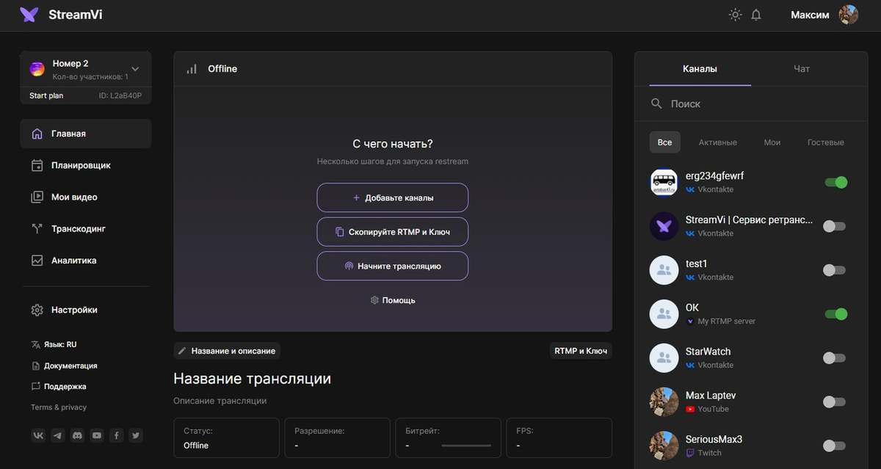Select the Гостевые channel filter

click(x=825, y=142)
